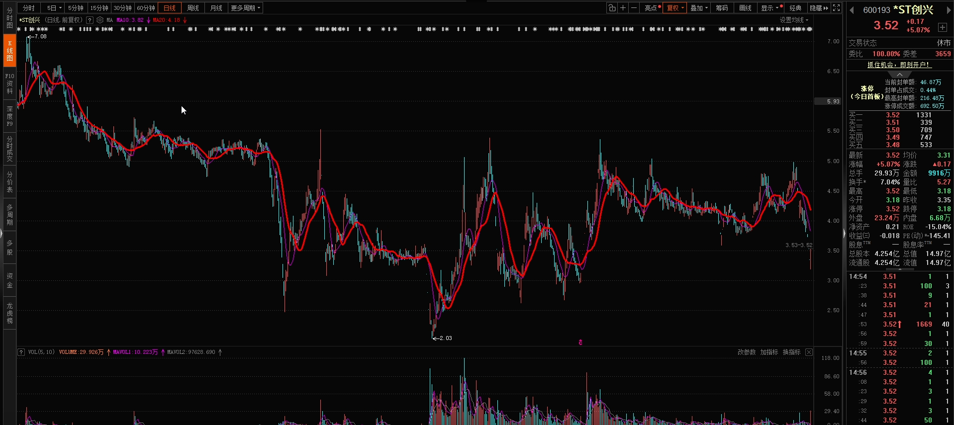Switch to the 月线 monthly tab
This screenshot has width=954, height=425.
[216, 8]
